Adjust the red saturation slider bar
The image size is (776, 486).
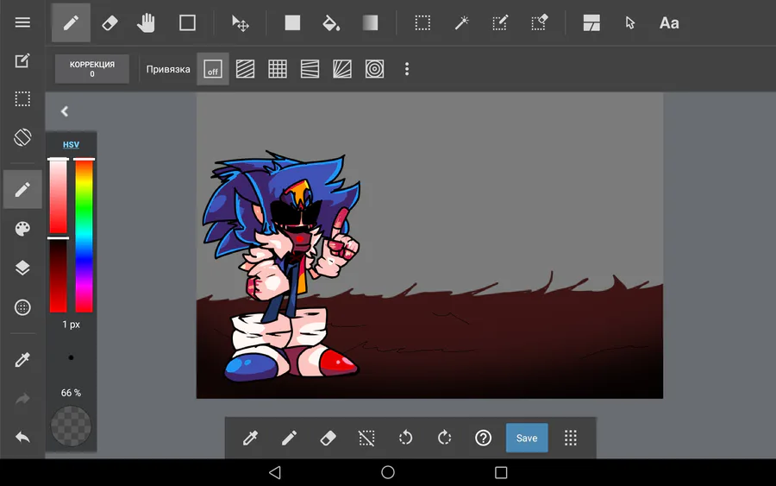coord(58,196)
